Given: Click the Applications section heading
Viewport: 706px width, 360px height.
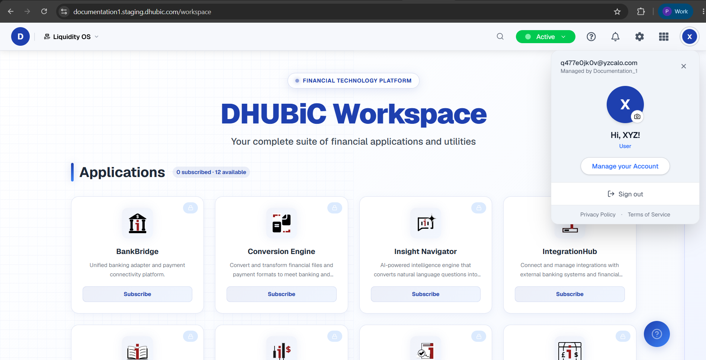Looking at the screenshot, I should (x=122, y=172).
